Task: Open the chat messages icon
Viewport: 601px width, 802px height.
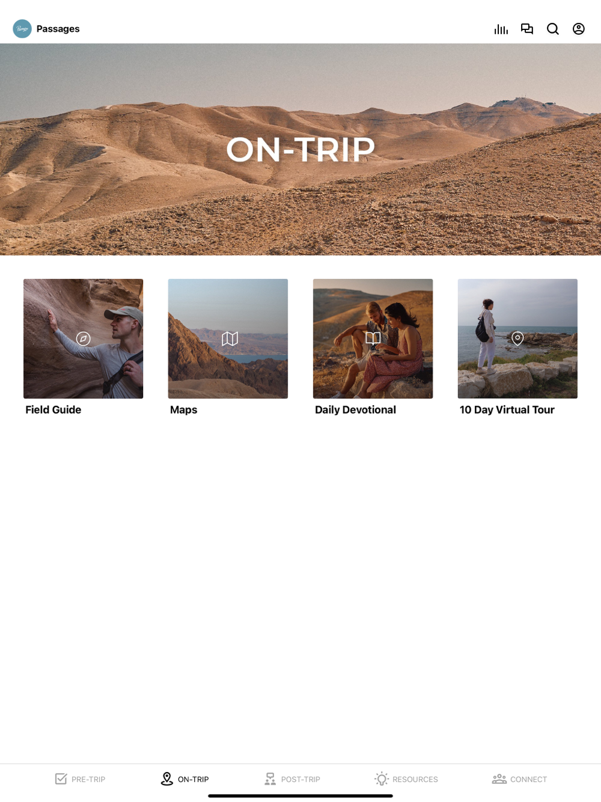Action: [527, 29]
